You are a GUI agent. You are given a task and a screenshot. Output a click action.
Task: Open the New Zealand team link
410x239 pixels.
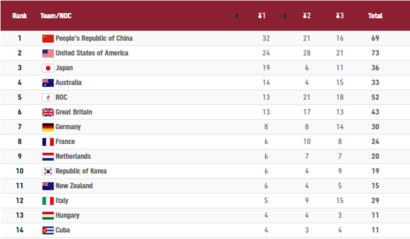pos(74,186)
